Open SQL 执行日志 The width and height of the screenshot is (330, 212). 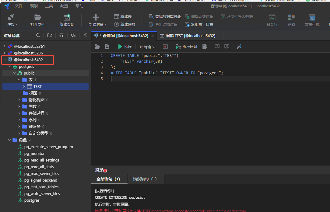(x=199, y=25)
